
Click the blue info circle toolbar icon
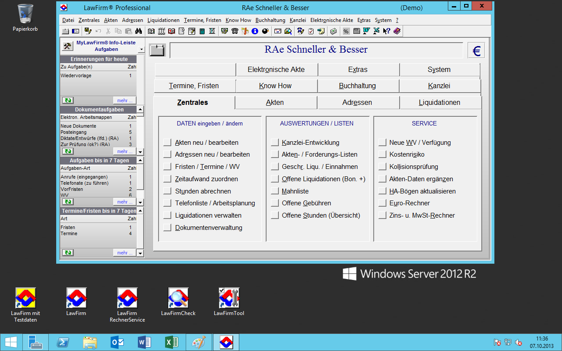[255, 31]
